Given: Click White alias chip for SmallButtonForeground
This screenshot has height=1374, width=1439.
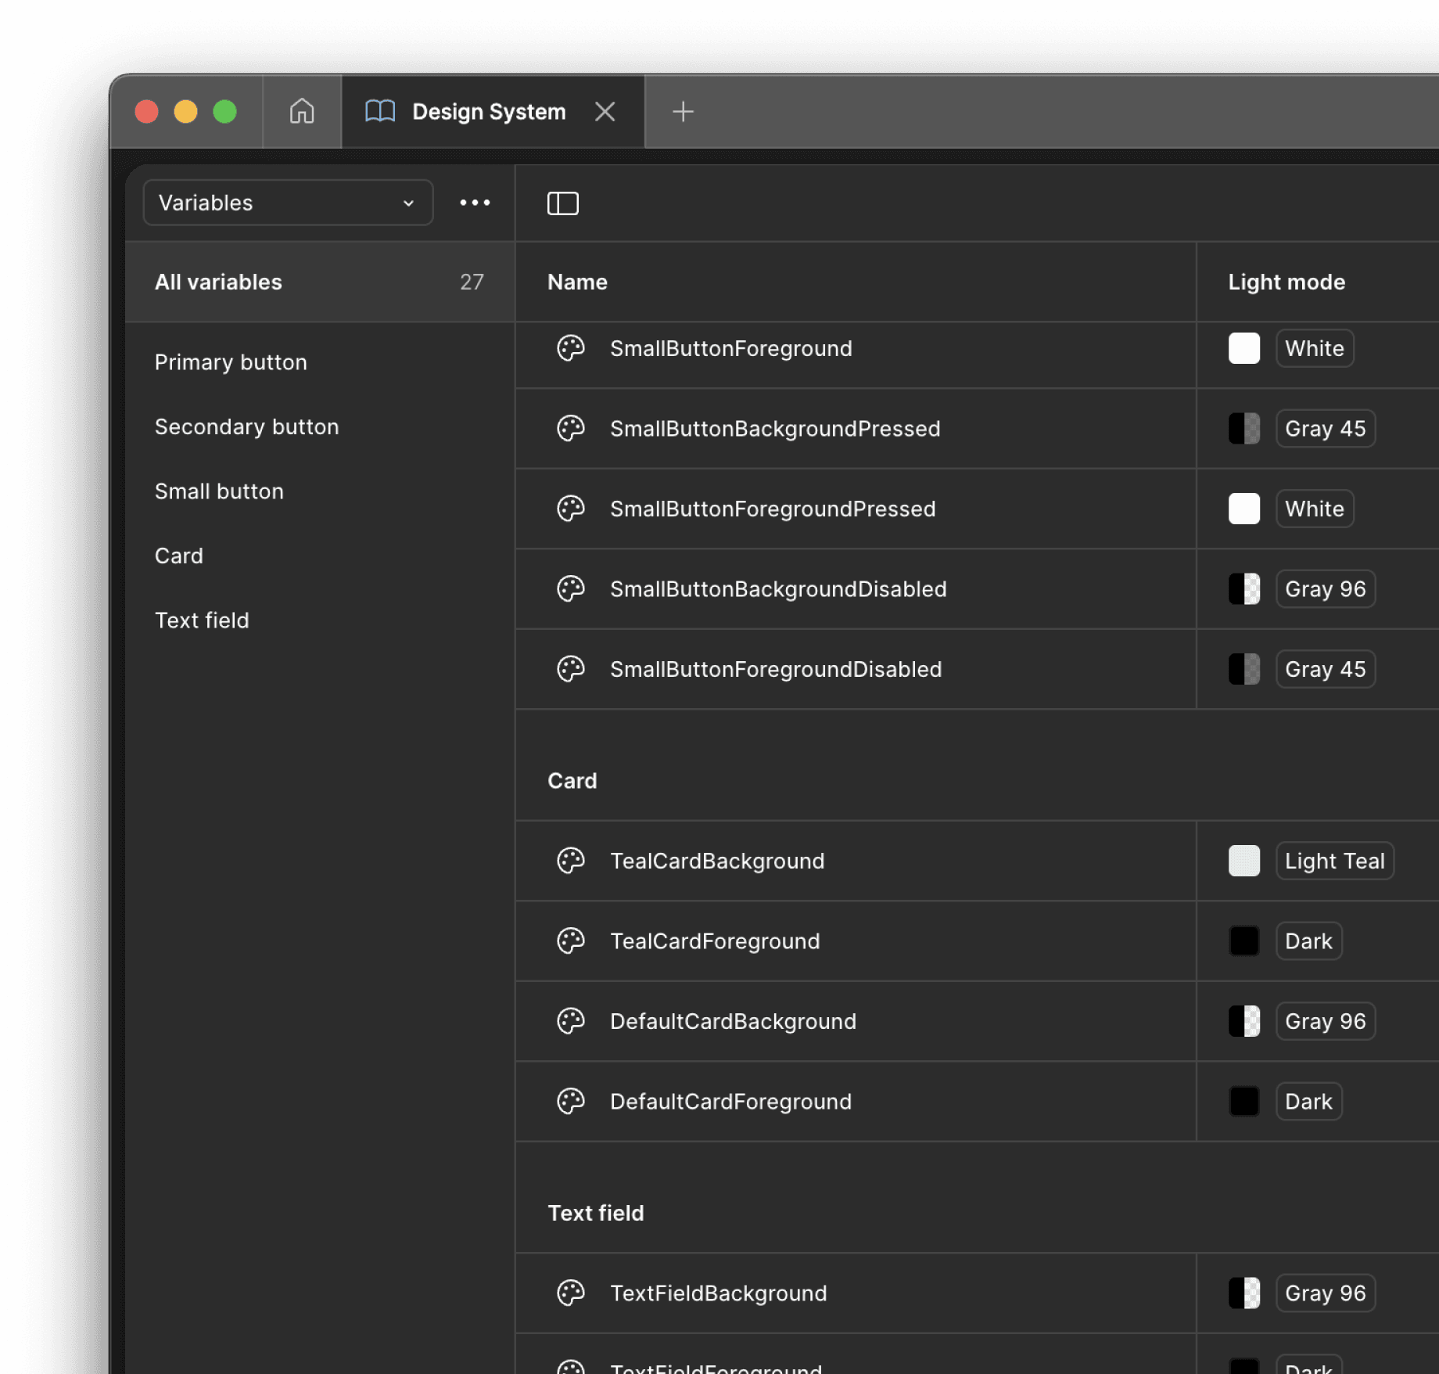Looking at the screenshot, I should (1314, 348).
